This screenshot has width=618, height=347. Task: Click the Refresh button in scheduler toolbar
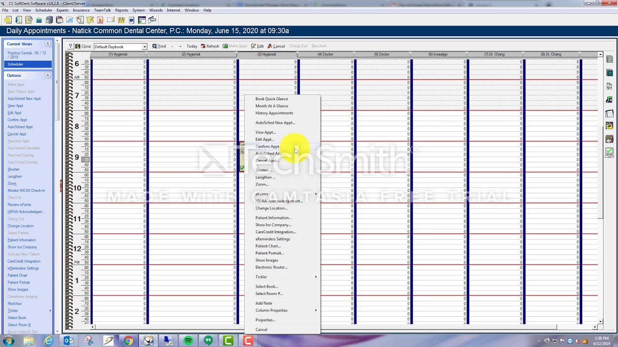(210, 46)
